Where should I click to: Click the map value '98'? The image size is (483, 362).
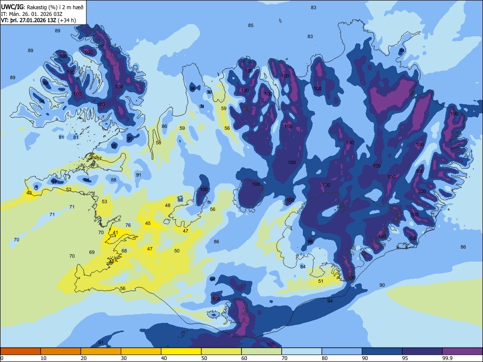point(310,241)
